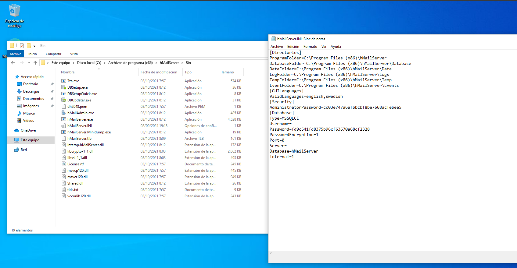Viewport: 517px width, 268px height.
Task: Click the Shared.dll file icon
Action: (64, 183)
